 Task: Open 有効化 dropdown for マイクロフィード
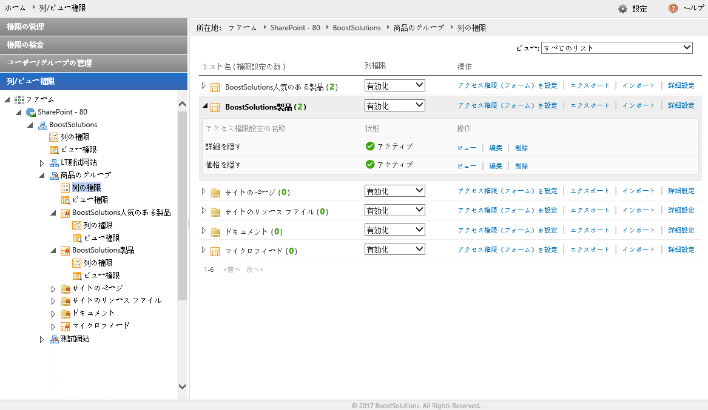click(394, 249)
